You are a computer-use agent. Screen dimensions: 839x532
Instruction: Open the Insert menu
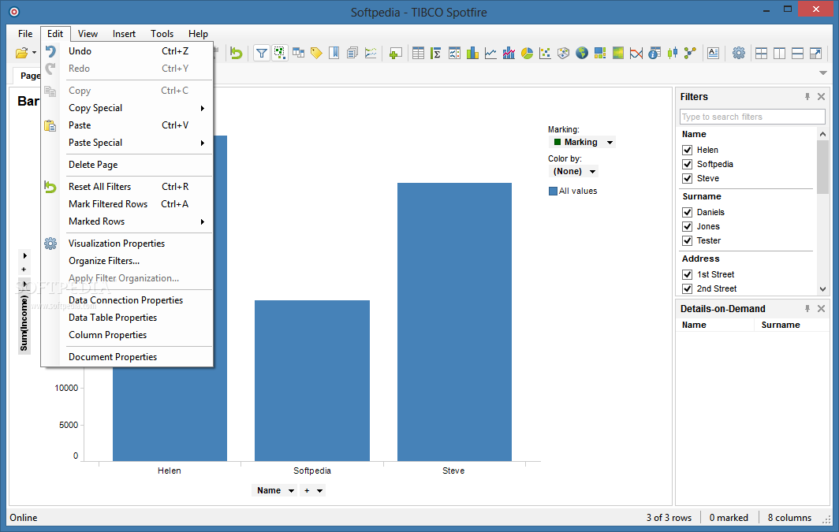point(124,34)
